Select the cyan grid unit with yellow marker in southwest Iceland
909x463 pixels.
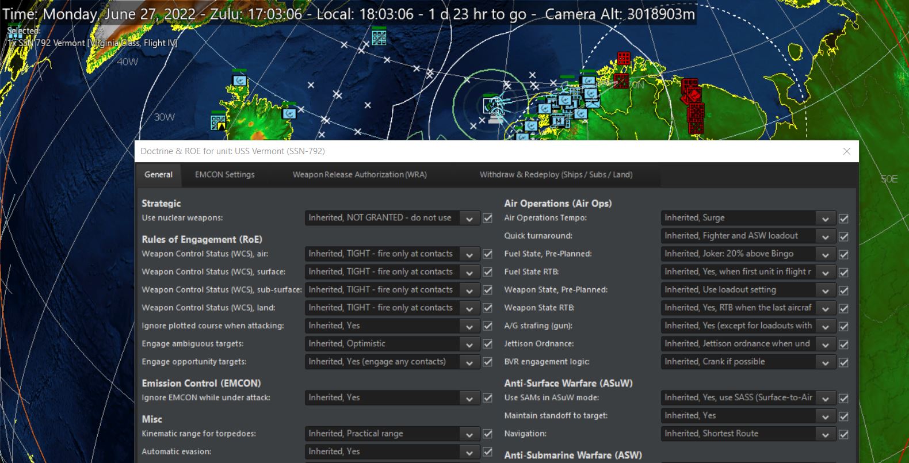click(218, 122)
